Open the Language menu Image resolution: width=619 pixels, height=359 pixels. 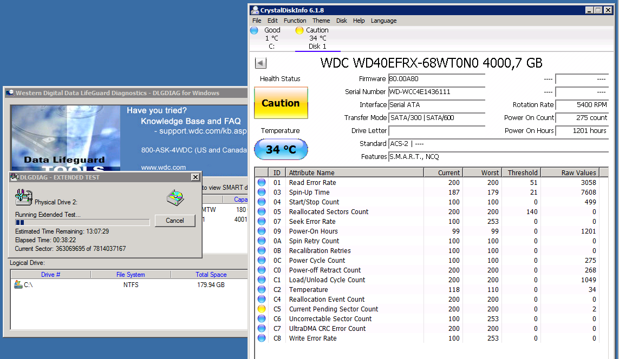[x=384, y=21]
